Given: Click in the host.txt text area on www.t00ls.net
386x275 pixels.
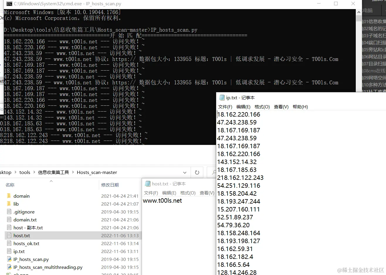Looking at the screenshot, I should 162,201.
